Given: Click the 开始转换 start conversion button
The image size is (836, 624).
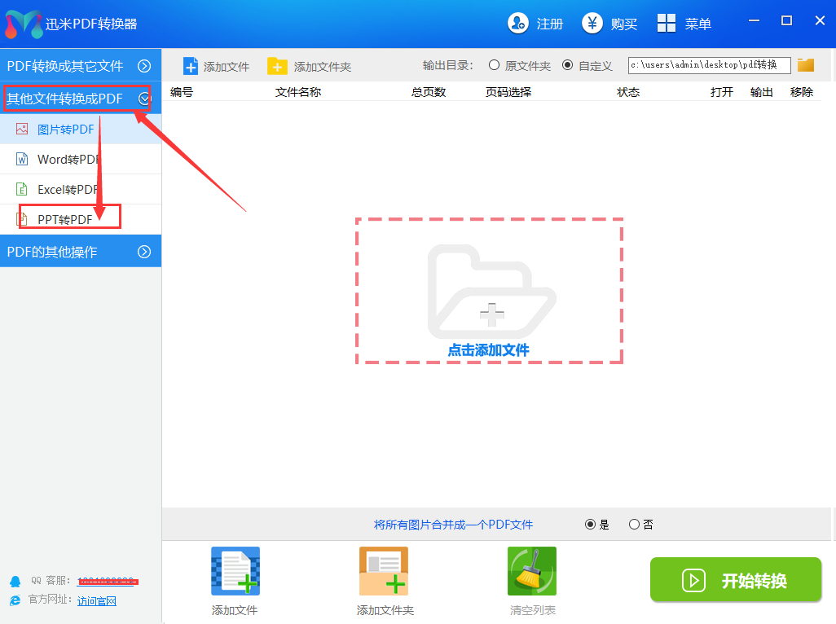Looking at the screenshot, I should click(735, 580).
